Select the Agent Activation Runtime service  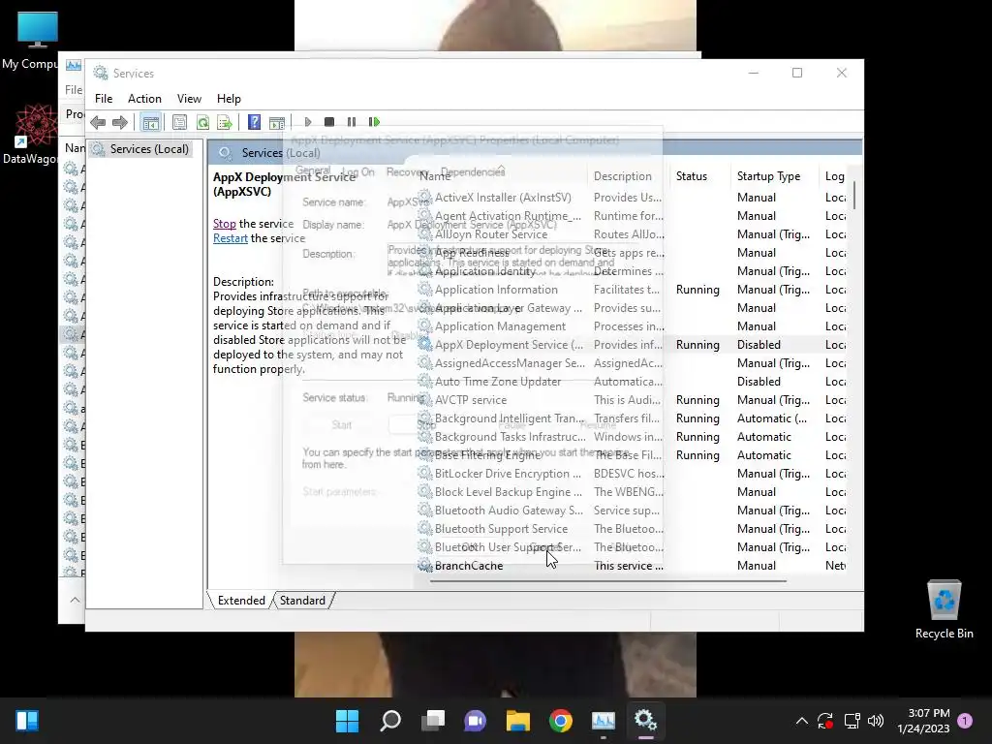[632, 216]
